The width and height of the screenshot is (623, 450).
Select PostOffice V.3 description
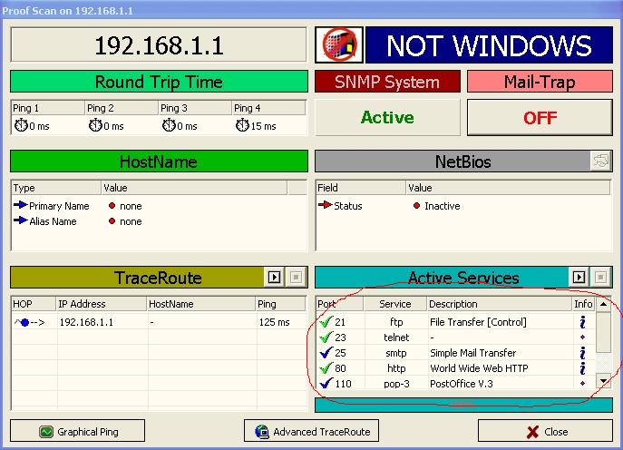coord(462,384)
